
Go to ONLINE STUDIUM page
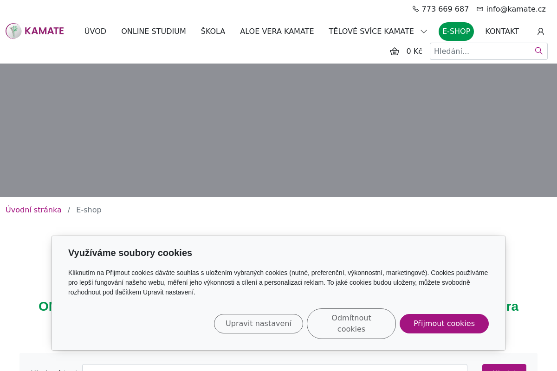(x=153, y=32)
